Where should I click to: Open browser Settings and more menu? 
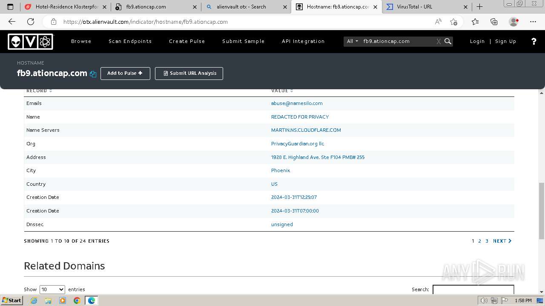533,22
